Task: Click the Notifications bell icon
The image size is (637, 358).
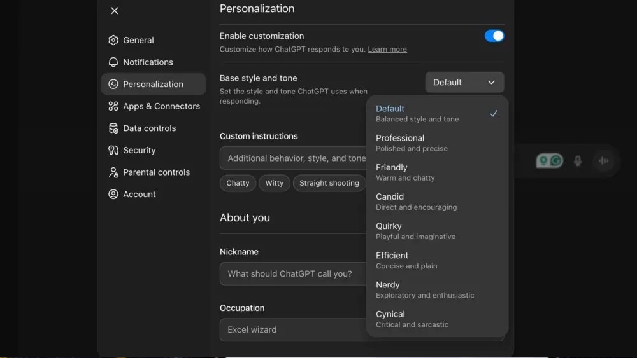Action: 113,62
